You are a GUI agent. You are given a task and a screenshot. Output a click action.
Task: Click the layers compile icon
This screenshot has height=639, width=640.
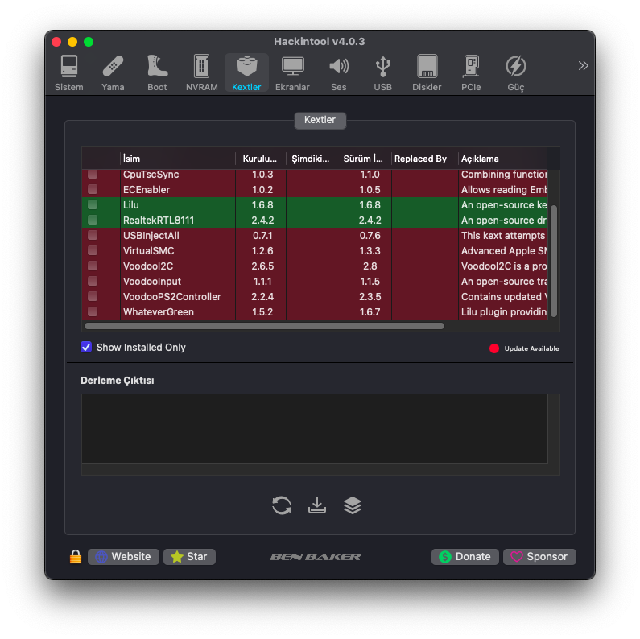point(353,505)
